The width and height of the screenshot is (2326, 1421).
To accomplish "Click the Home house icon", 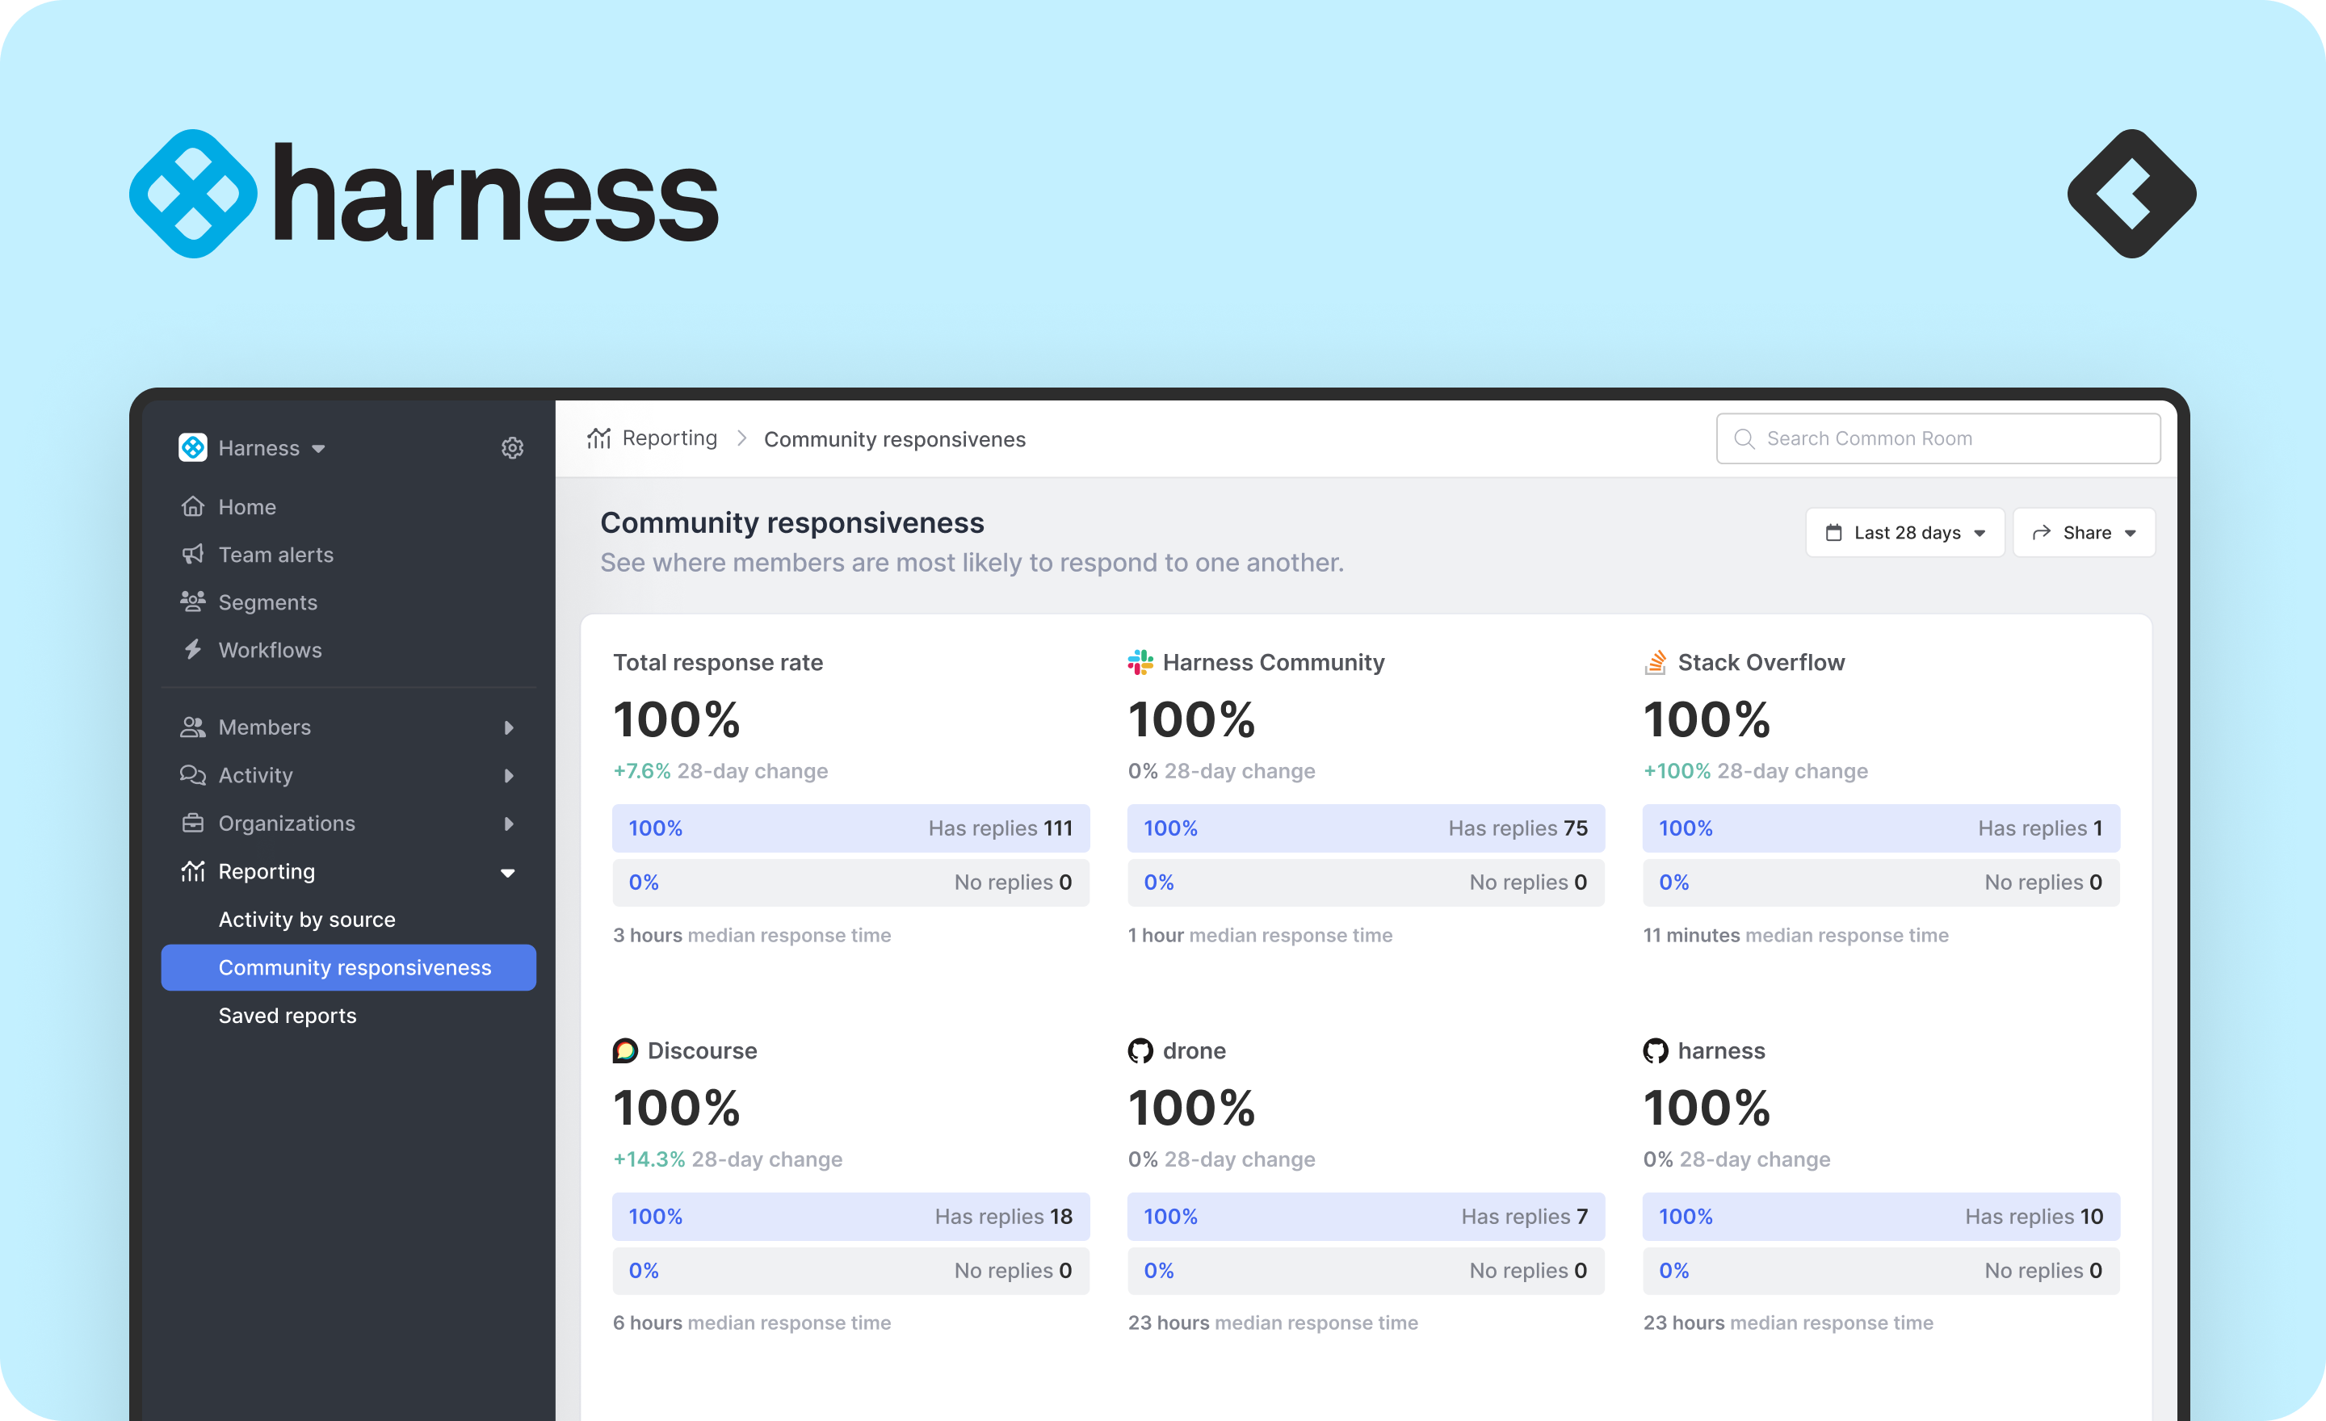I will click(x=192, y=507).
